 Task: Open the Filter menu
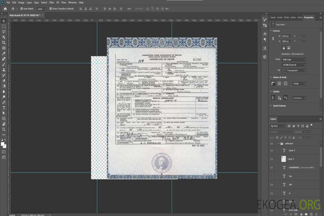(52, 2)
